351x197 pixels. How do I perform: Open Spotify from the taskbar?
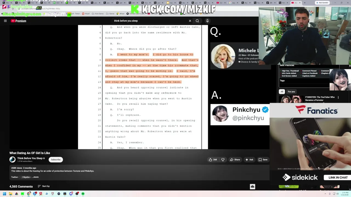click(x=83, y=194)
